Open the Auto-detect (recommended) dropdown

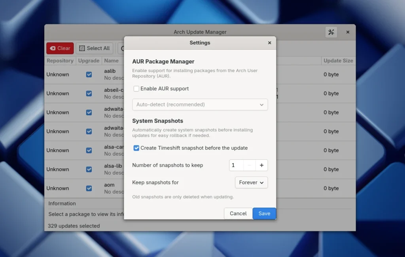pos(200,104)
